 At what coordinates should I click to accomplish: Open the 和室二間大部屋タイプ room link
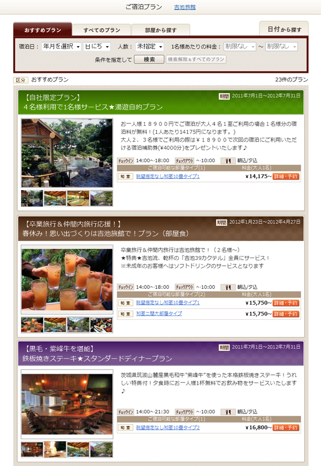(159, 314)
